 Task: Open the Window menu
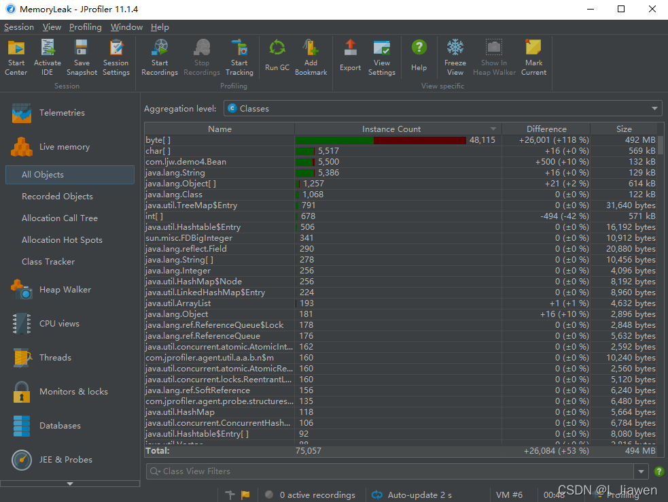(126, 27)
